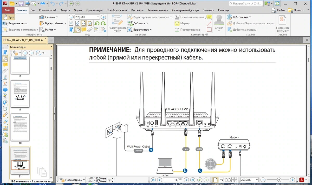312x185 pixels.
Task: Open the 209,78% zoom combo box in ribbon
Action: (x=87, y=17)
